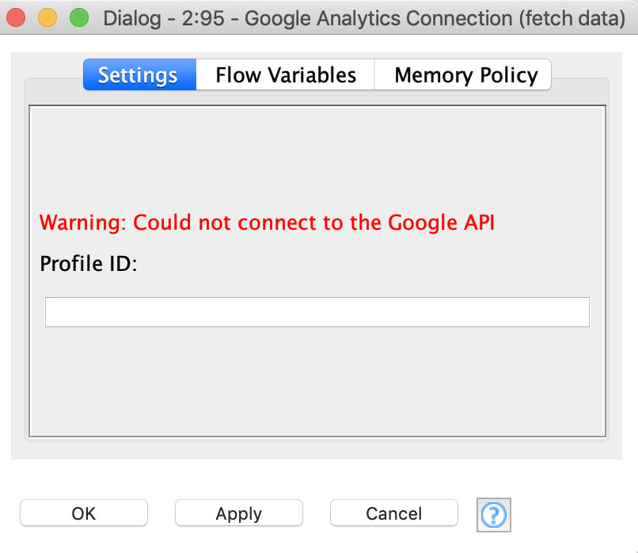
Task: Confirm the dialog with OK
Action: [84, 513]
